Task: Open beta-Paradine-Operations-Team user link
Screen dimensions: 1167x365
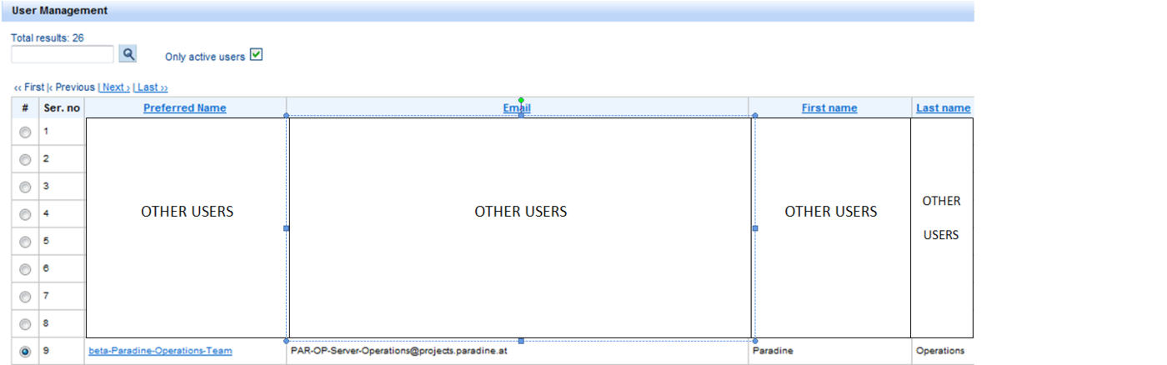Action: point(160,351)
